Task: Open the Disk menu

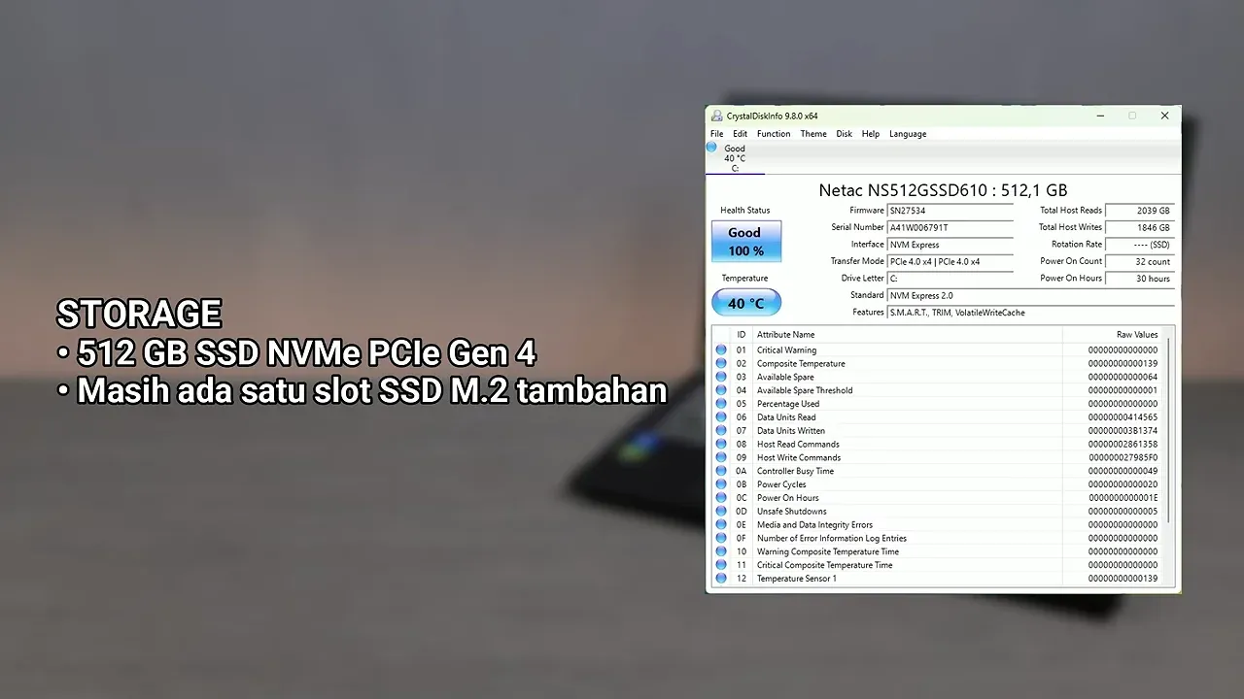Action: point(845,134)
